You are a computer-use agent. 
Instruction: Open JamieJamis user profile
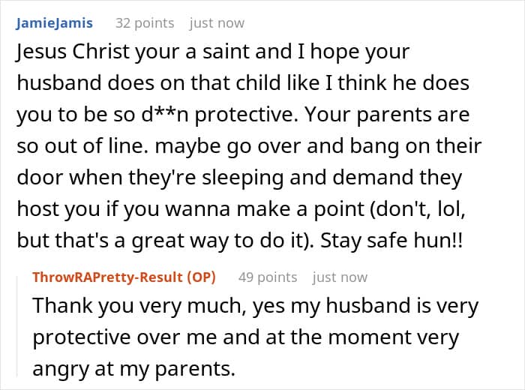click(x=54, y=23)
